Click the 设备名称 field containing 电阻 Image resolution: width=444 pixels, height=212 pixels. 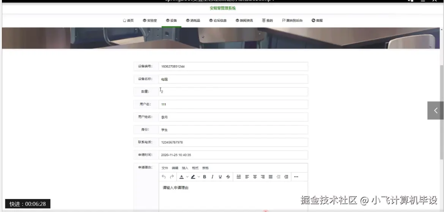click(233, 79)
